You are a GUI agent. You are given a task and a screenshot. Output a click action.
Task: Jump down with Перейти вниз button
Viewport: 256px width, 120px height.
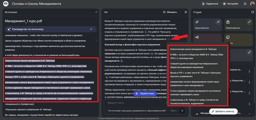tap(144, 93)
